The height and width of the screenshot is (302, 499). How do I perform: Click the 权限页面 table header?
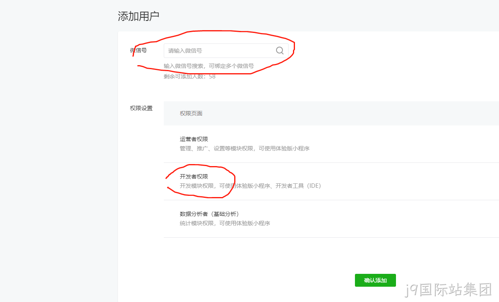click(191, 113)
